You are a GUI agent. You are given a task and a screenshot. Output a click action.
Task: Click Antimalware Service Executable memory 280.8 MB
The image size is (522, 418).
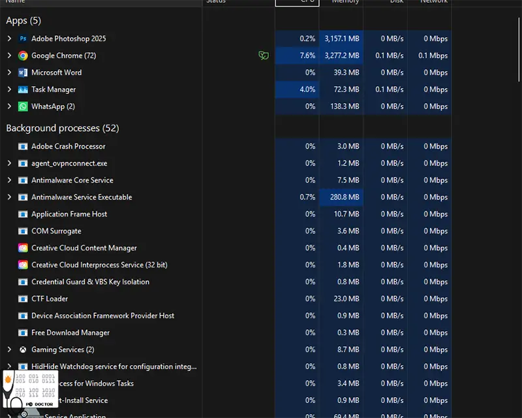coord(345,198)
